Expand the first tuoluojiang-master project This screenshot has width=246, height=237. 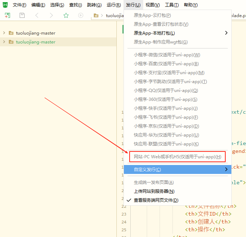point(4,33)
